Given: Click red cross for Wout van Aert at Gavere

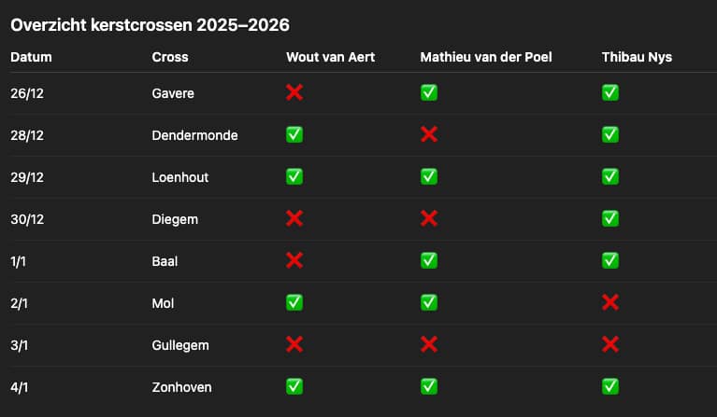Looking at the screenshot, I should [294, 92].
